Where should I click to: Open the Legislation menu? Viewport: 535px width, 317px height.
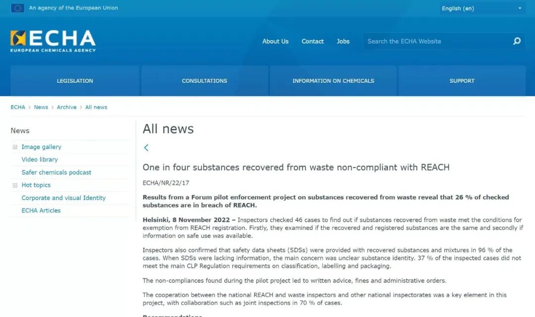75,81
